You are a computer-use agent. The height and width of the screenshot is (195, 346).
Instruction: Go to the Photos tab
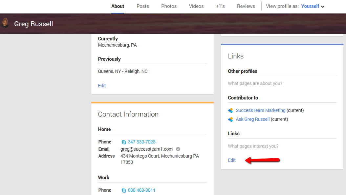click(x=169, y=6)
